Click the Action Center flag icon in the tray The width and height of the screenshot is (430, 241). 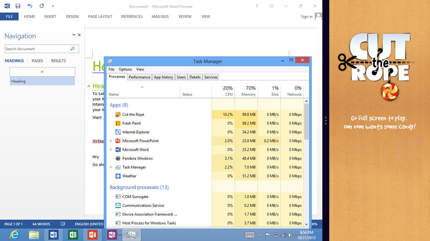tap(268, 235)
